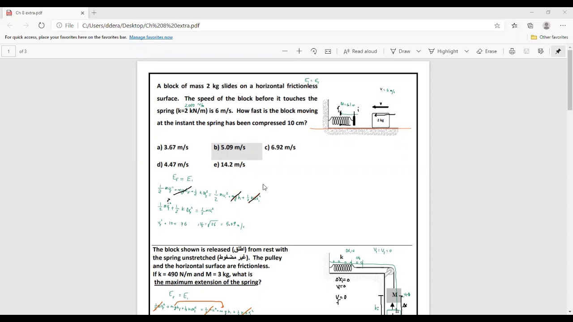Select answer text 'b) 5.09 m/s'

click(x=230, y=147)
